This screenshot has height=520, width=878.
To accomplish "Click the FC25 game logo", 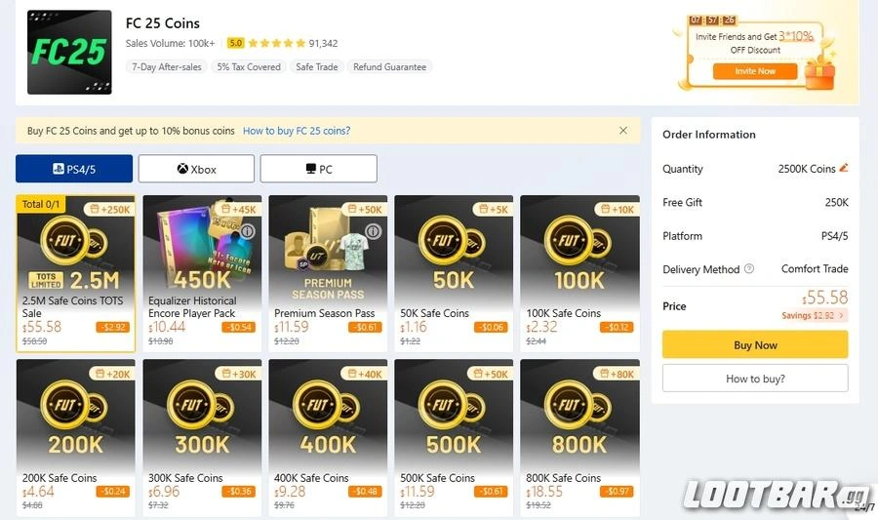I will pyautogui.click(x=69, y=53).
